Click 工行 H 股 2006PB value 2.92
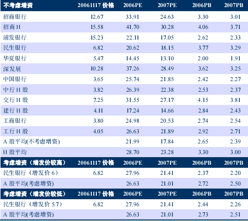Screen dimensions: 248x221 click(x=203, y=131)
